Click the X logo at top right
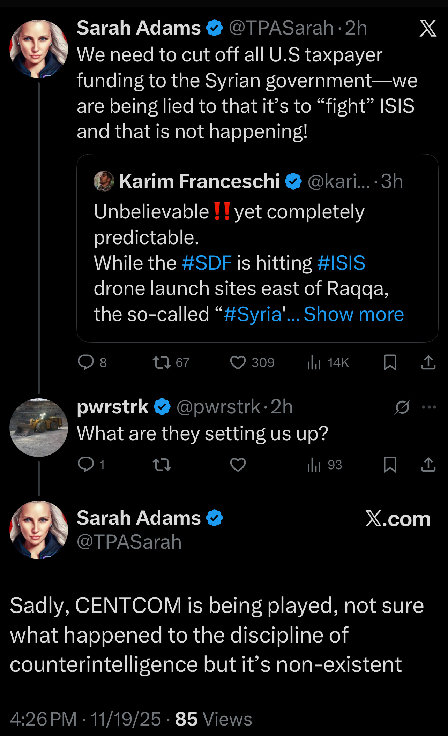Screen dimensions: 448x736 428,28
